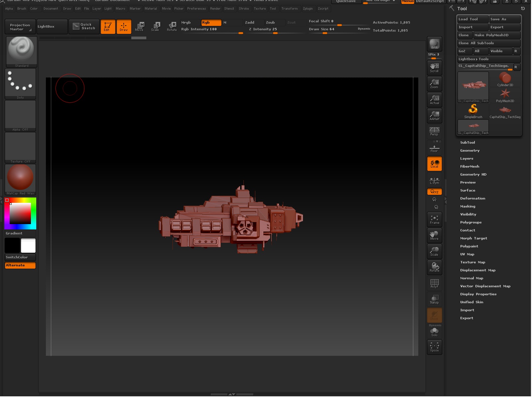Expand the Masking section
Screen dimensions: 532x399
[467, 206]
